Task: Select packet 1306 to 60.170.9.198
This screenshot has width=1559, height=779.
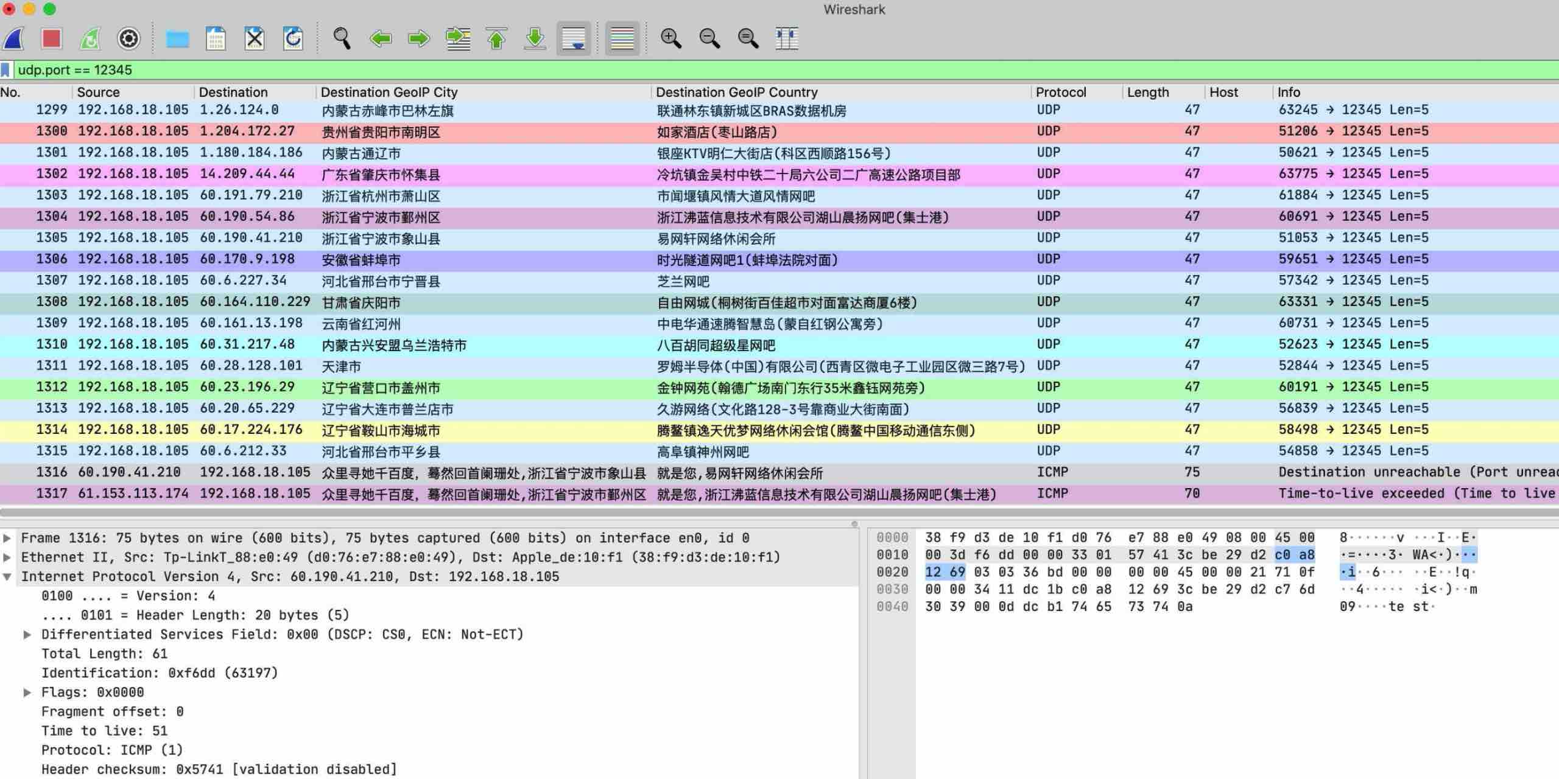Action: click(x=779, y=259)
